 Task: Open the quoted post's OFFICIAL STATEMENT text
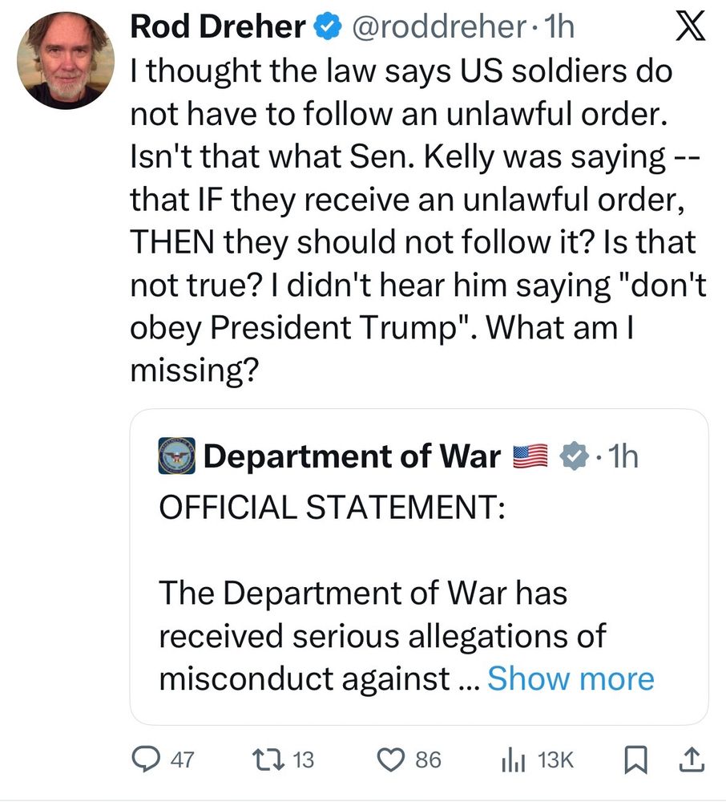[x=332, y=508]
